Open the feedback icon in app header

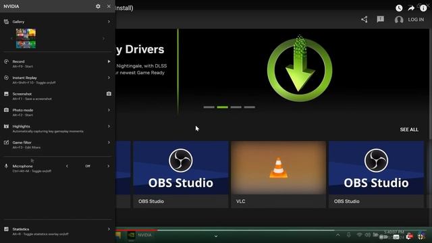tap(381, 20)
